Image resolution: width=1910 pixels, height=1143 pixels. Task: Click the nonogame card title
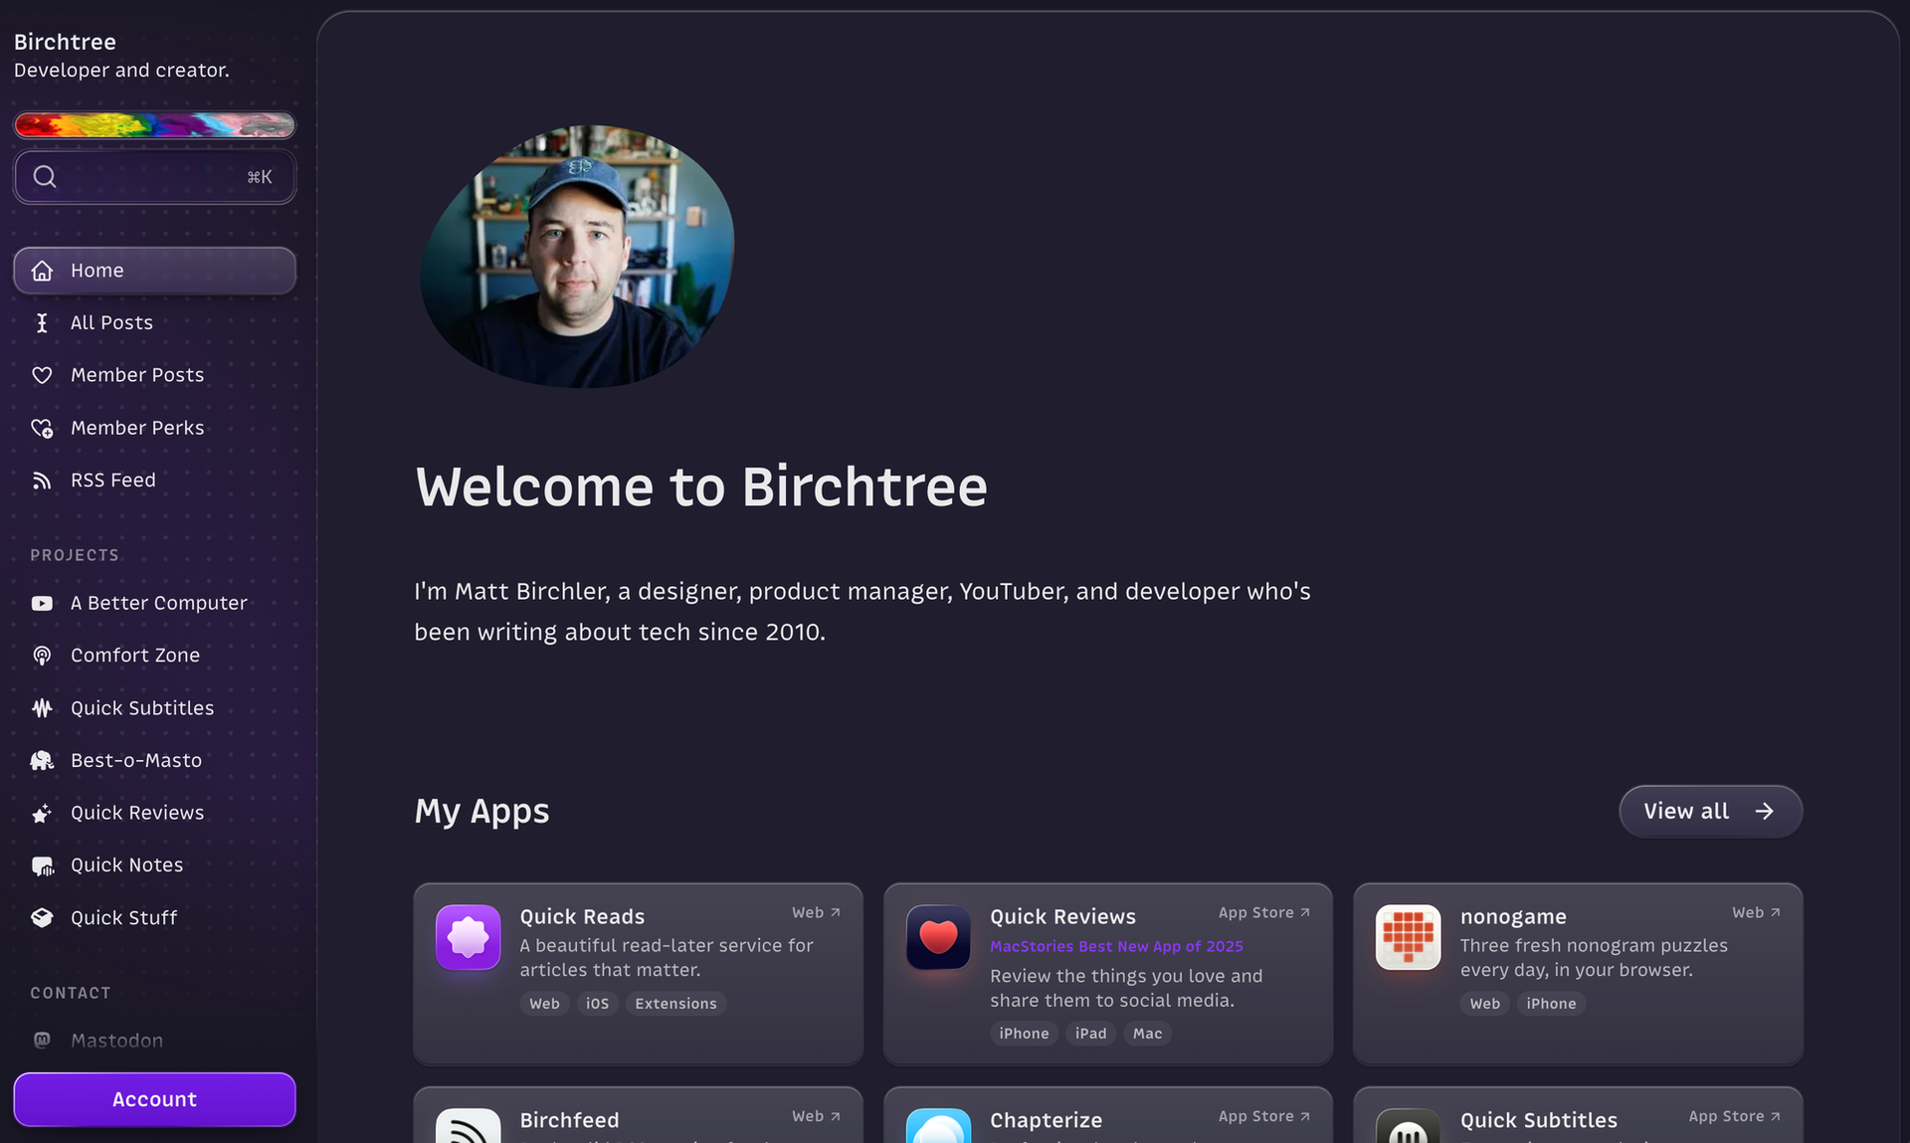coord(1513,916)
